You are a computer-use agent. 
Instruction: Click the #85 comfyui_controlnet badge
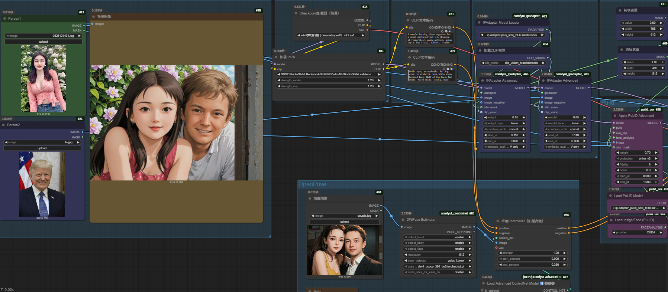[x=458, y=213]
